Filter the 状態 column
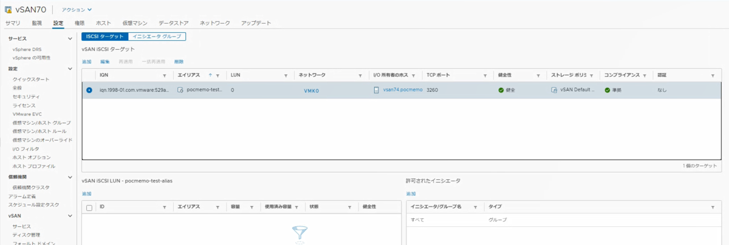Image resolution: width=729 pixels, height=245 pixels. tap(351, 207)
